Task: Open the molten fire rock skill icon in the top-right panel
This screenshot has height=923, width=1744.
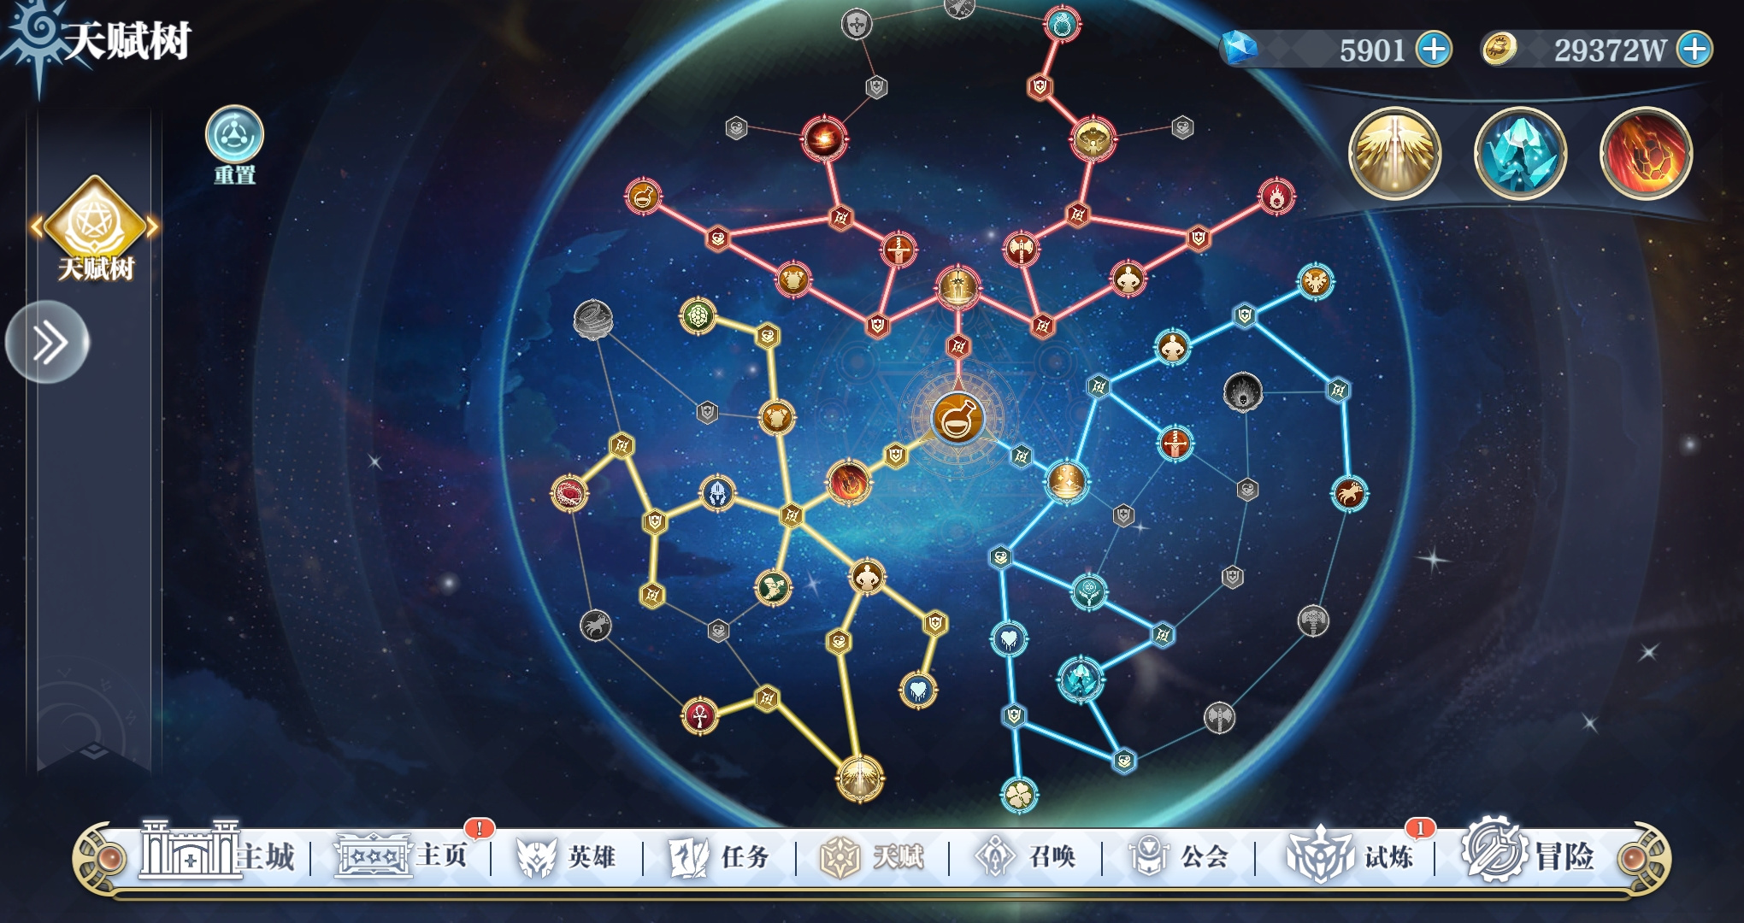Action: click(1646, 154)
